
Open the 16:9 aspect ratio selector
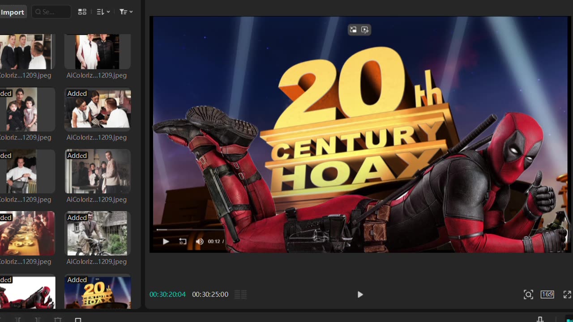click(x=547, y=294)
